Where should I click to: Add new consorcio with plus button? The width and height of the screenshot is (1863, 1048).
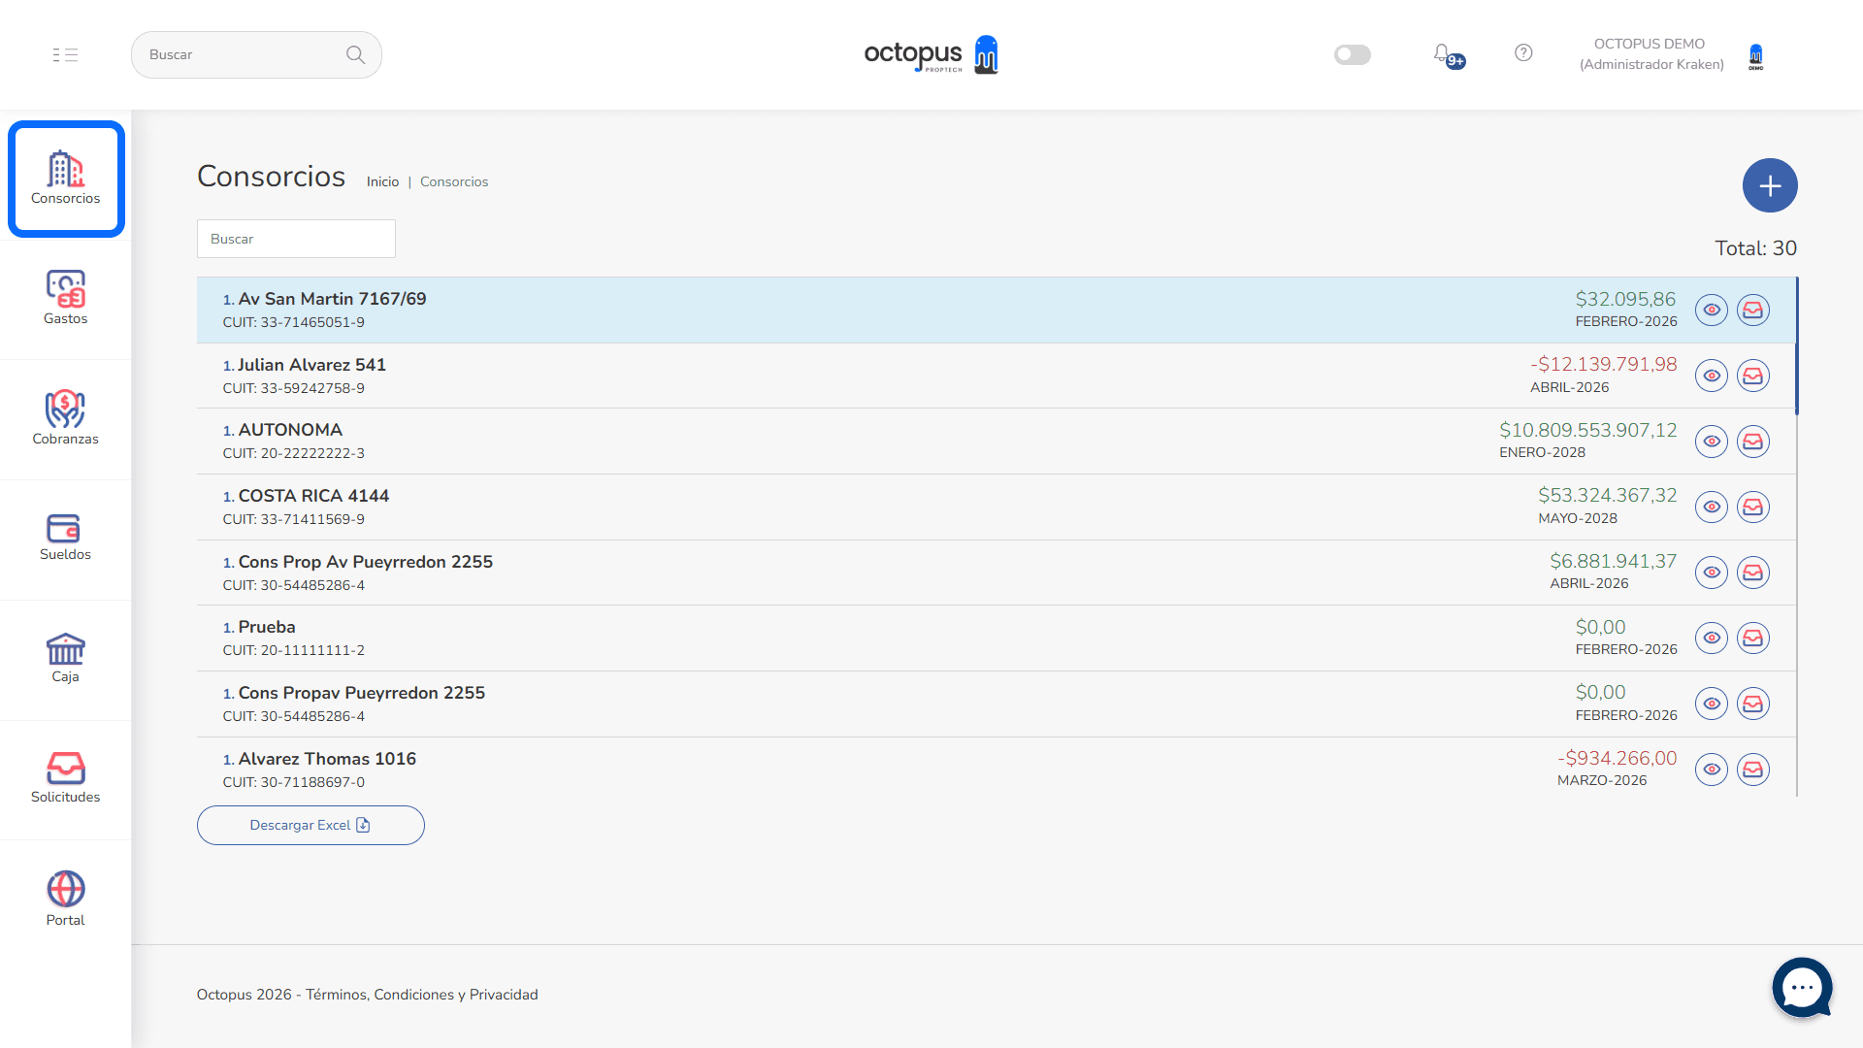[x=1769, y=185]
